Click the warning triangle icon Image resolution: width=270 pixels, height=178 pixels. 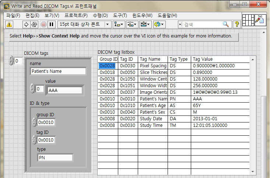point(9,24)
